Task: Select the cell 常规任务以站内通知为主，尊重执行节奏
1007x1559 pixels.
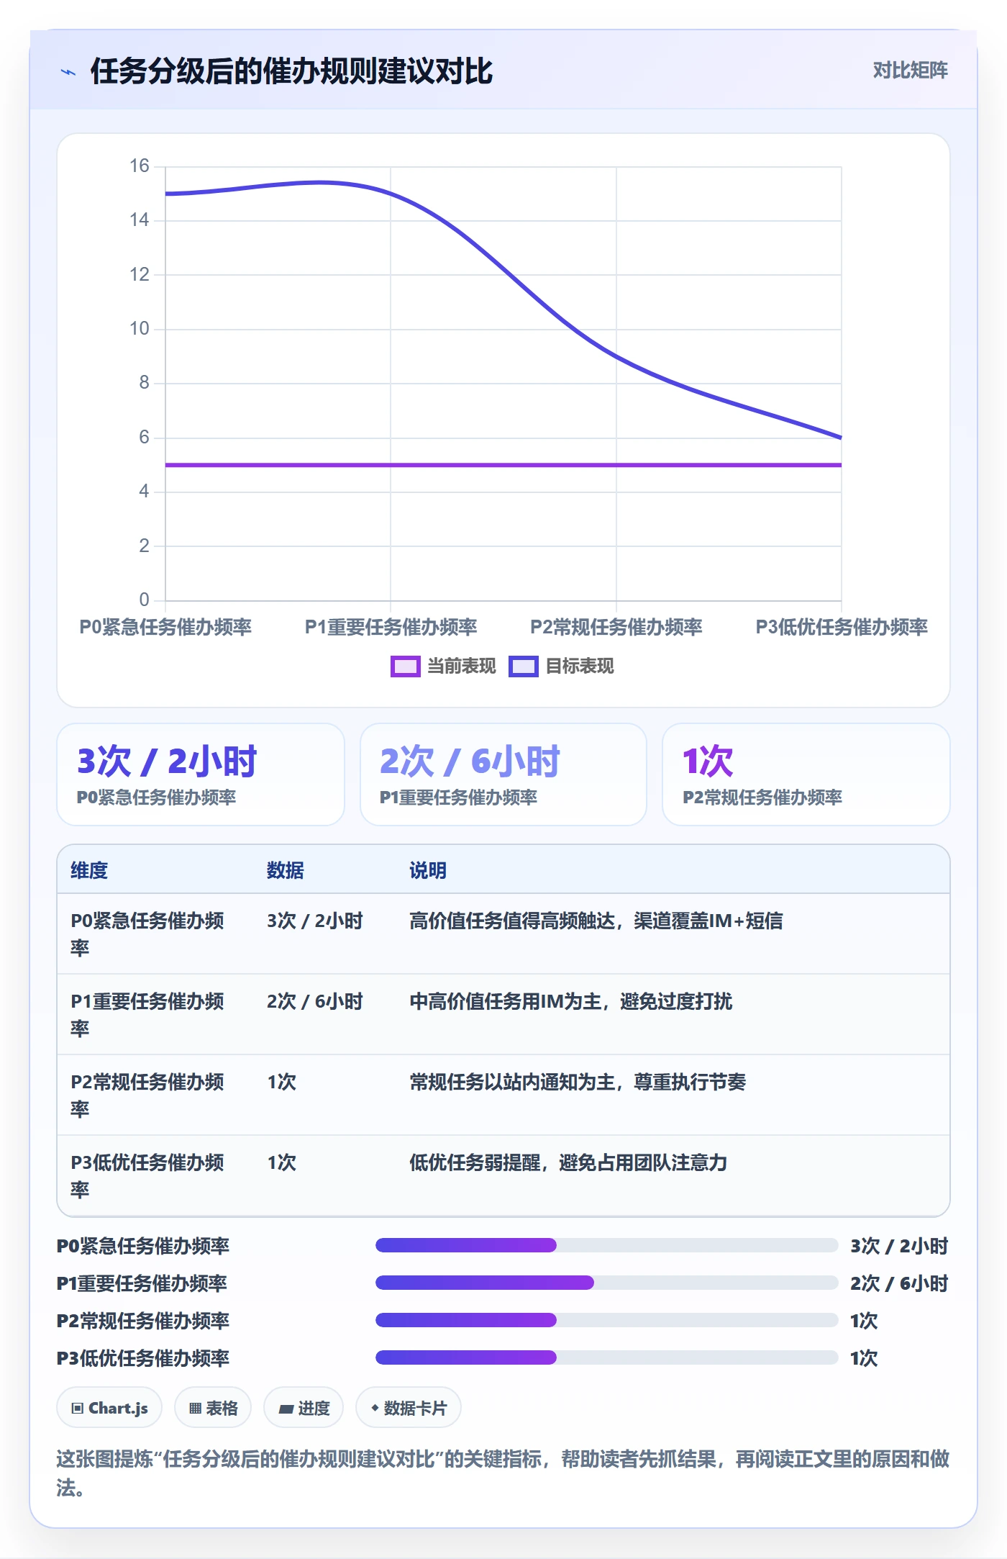Action: pos(578,1082)
